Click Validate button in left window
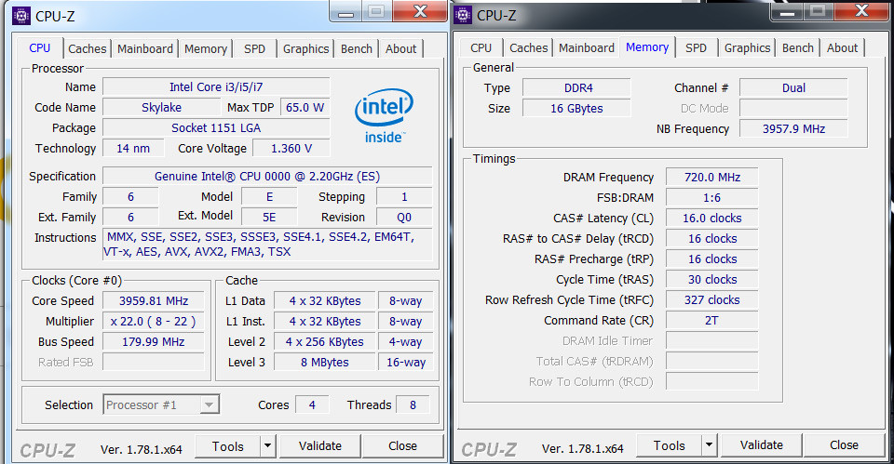Image resolution: width=894 pixels, height=464 pixels. click(x=320, y=446)
